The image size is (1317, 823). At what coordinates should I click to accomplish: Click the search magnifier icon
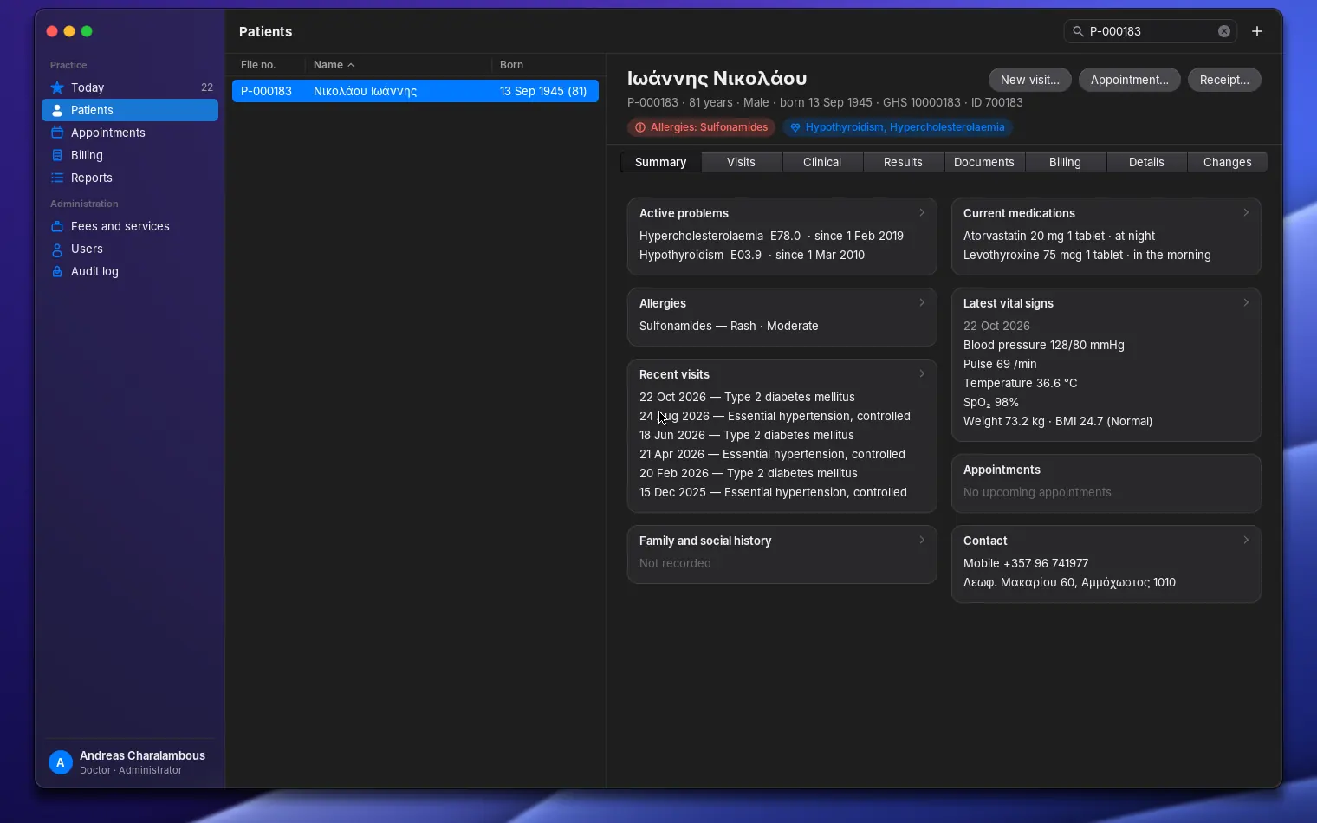pyautogui.click(x=1078, y=31)
